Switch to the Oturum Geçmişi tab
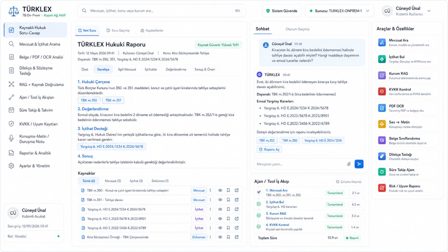The image size is (448, 252). [297, 29]
